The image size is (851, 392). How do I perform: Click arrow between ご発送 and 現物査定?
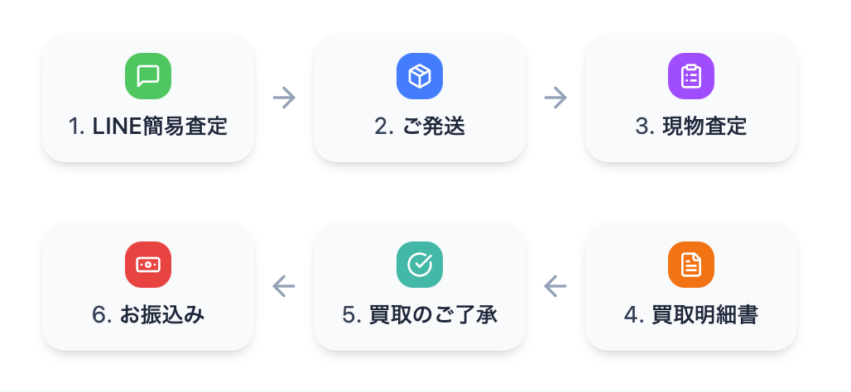click(x=555, y=98)
